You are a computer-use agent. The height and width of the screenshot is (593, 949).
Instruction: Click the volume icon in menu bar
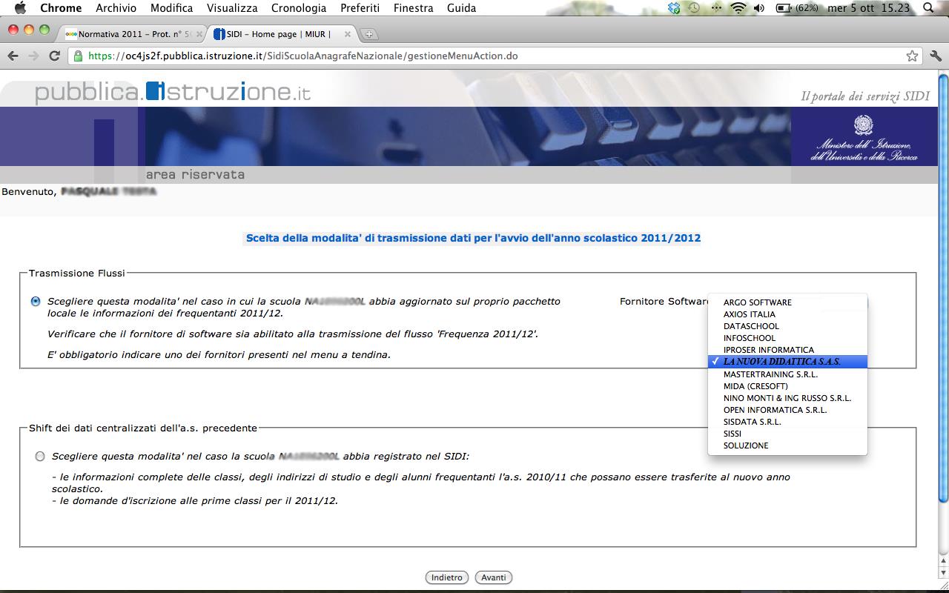tap(758, 8)
